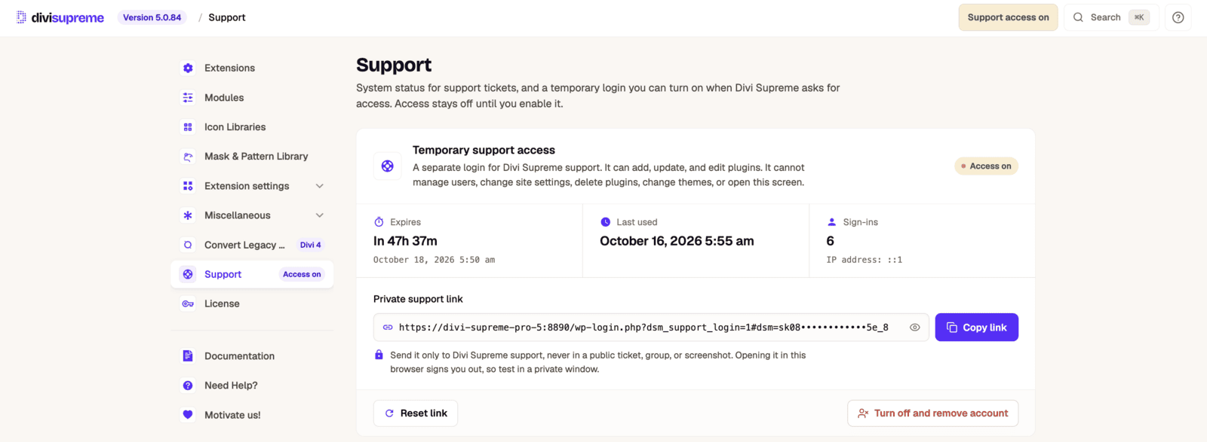Image resolution: width=1207 pixels, height=442 pixels.
Task: Click the Convert Legacy icon
Action: [188, 245]
